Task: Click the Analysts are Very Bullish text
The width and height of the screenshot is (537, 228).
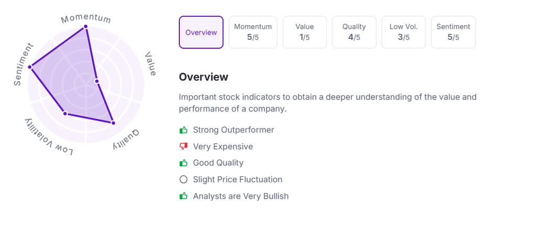Action: pyautogui.click(x=241, y=196)
